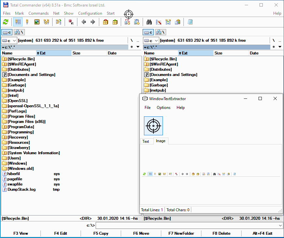This screenshot has height=238, width=284.
Task: Click the F3 View button
Action: tap(21, 233)
